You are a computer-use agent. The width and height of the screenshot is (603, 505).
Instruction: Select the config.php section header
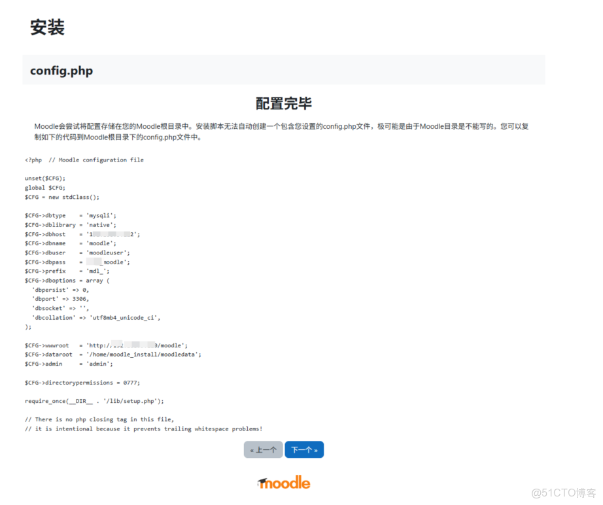click(x=61, y=70)
